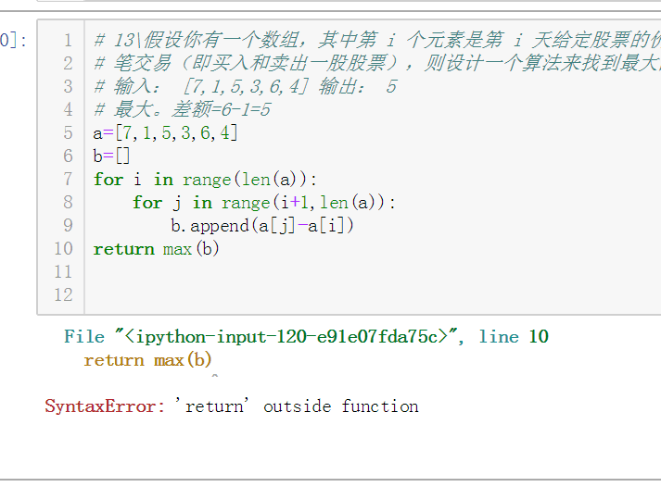The image size is (661, 487).
Task: Click the comment on line 1
Action: [x=377, y=40]
